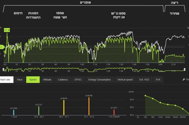This screenshot has height=125, width=189.
Task: Open the Tools wrench menu
Action: pyautogui.click(x=186, y=80)
